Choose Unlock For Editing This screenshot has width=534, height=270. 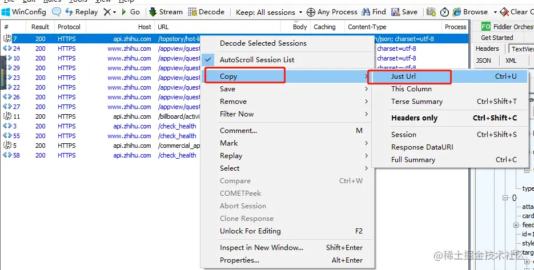click(287, 231)
